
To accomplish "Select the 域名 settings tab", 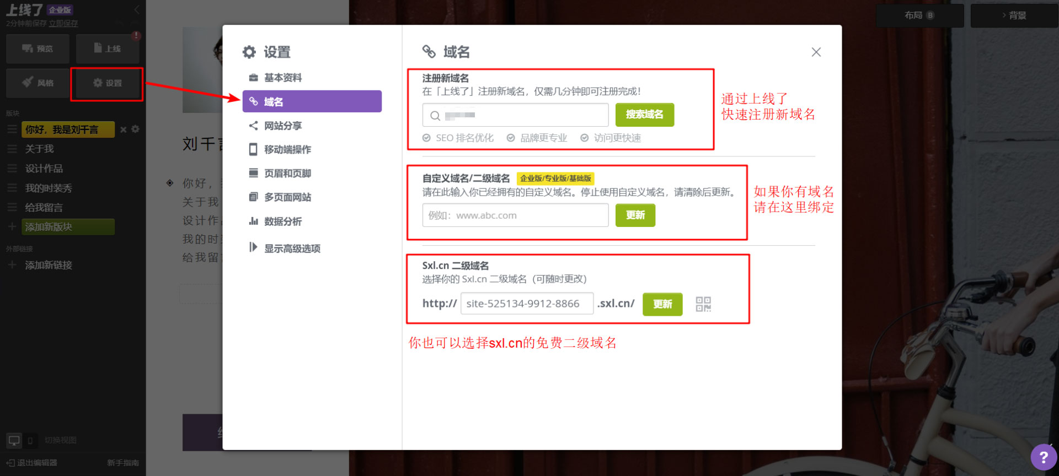I will click(312, 101).
